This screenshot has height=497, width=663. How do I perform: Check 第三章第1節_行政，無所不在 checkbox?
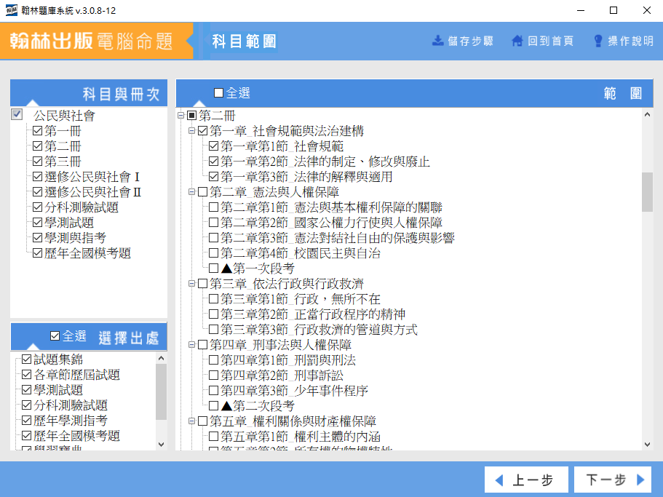(213, 299)
